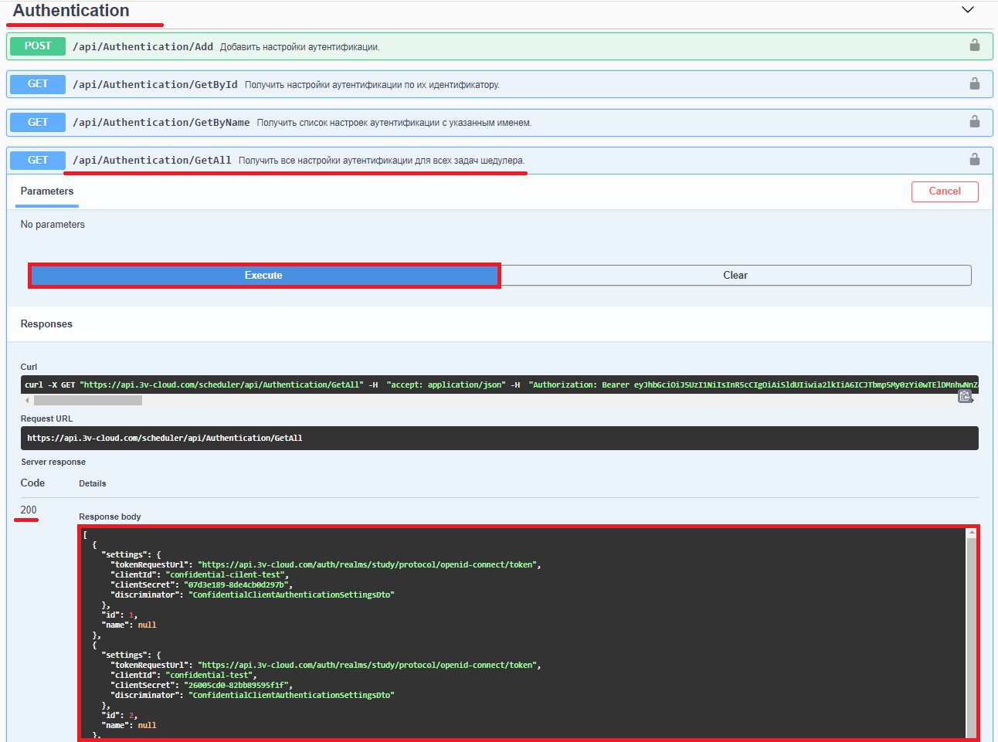The width and height of the screenshot is (998, 742).
Task: Click the Details column header
Action: tap(93, 483)
